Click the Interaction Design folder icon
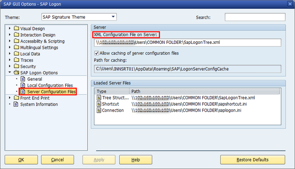 click(x=16, y=35)
